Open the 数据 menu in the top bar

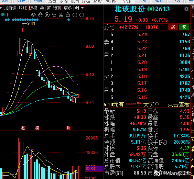pyautogui.click(x=86, y=1)
